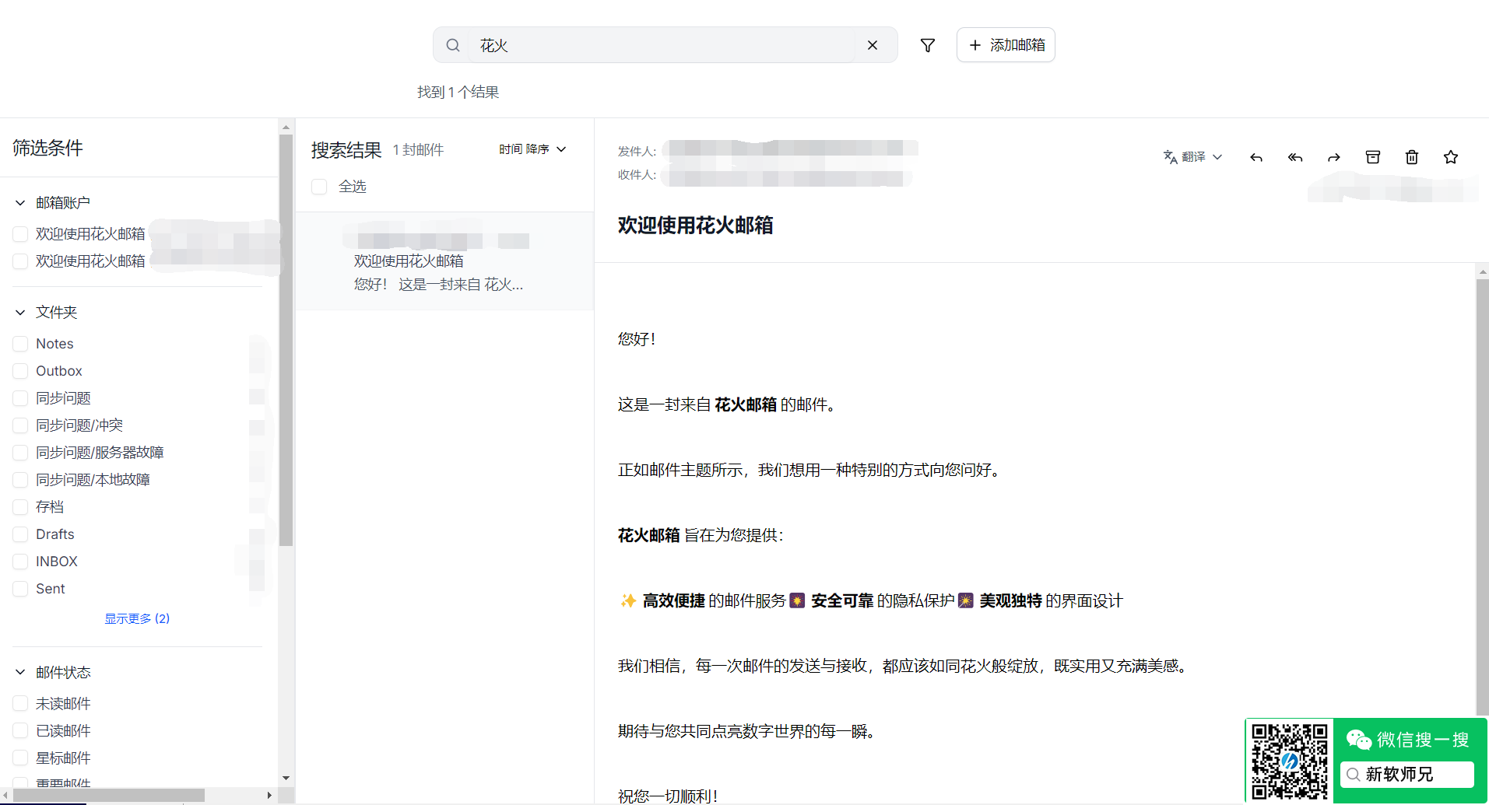
Task: Click the reply-all double arrow icon
Action: 1294,157
